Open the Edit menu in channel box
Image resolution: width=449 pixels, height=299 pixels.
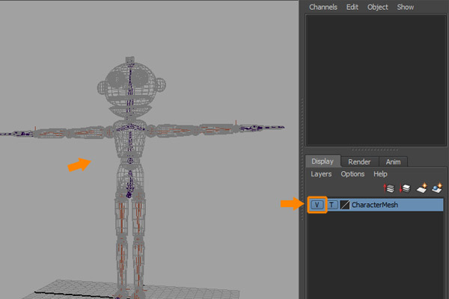tap(352, 7)
